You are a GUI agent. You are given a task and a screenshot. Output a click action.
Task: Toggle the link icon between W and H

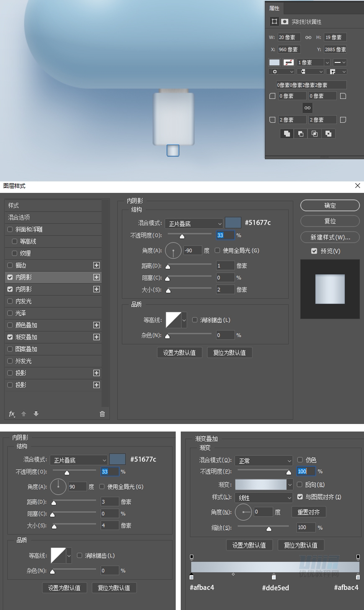(x=308, y=37)
